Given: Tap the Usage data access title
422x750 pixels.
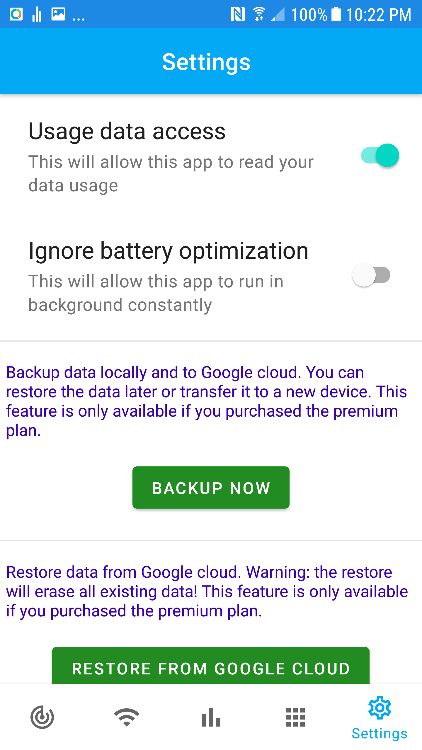Looking at the screenshot, I should tap(127, 131).
